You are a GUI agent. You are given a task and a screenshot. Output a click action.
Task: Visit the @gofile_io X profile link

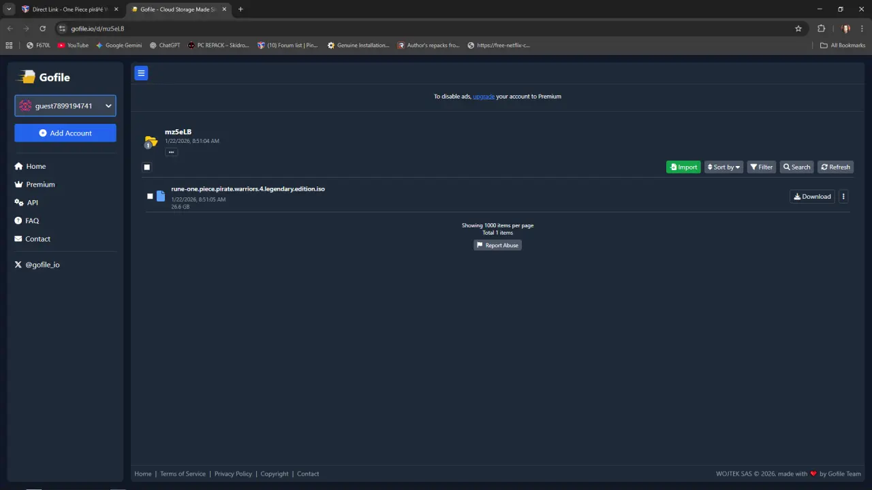coord(37,265)
